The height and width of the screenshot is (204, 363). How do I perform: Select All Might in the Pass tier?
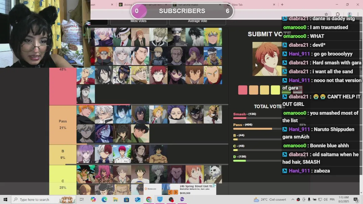(x=213, y=114)
